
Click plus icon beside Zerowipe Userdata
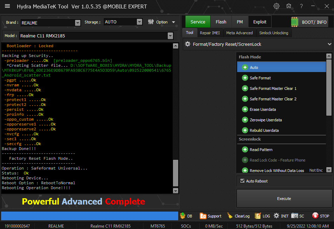[x=245, y=120]
